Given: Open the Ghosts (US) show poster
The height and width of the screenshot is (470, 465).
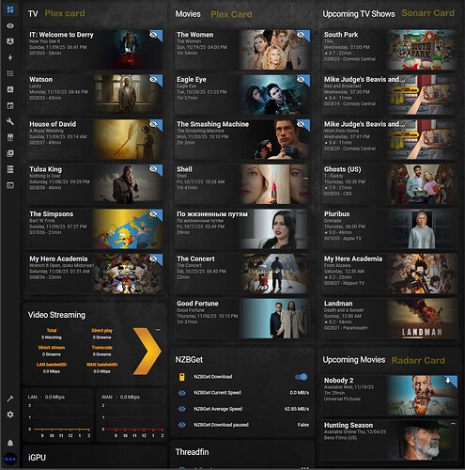Looking at the screenshot, I should [x=422, y=184].
